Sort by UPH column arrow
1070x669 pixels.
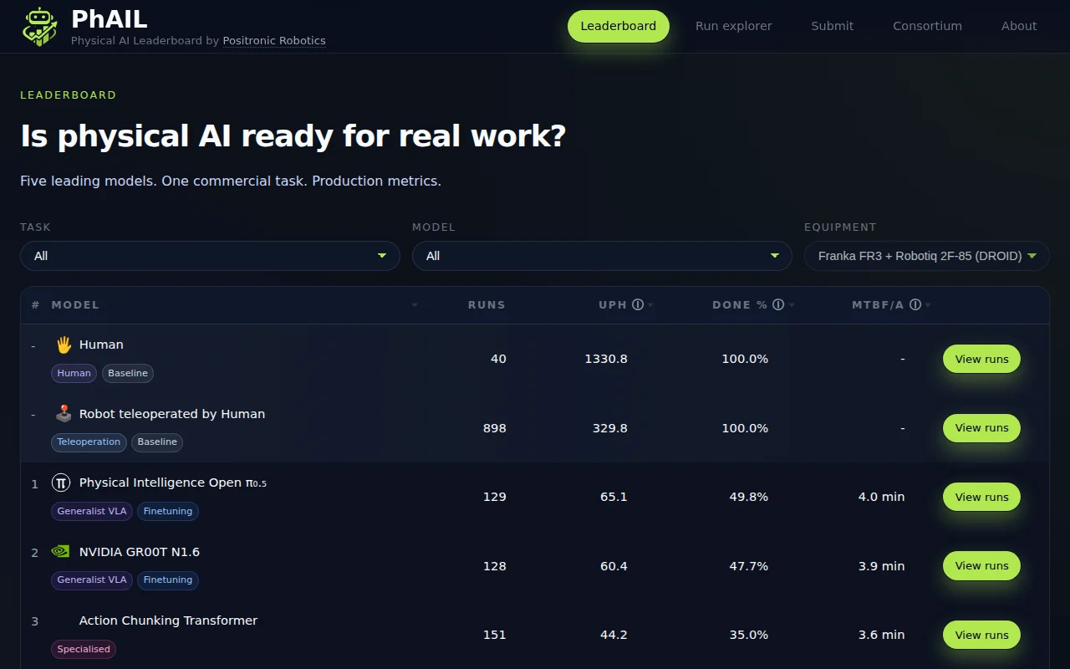pos(650,305)
